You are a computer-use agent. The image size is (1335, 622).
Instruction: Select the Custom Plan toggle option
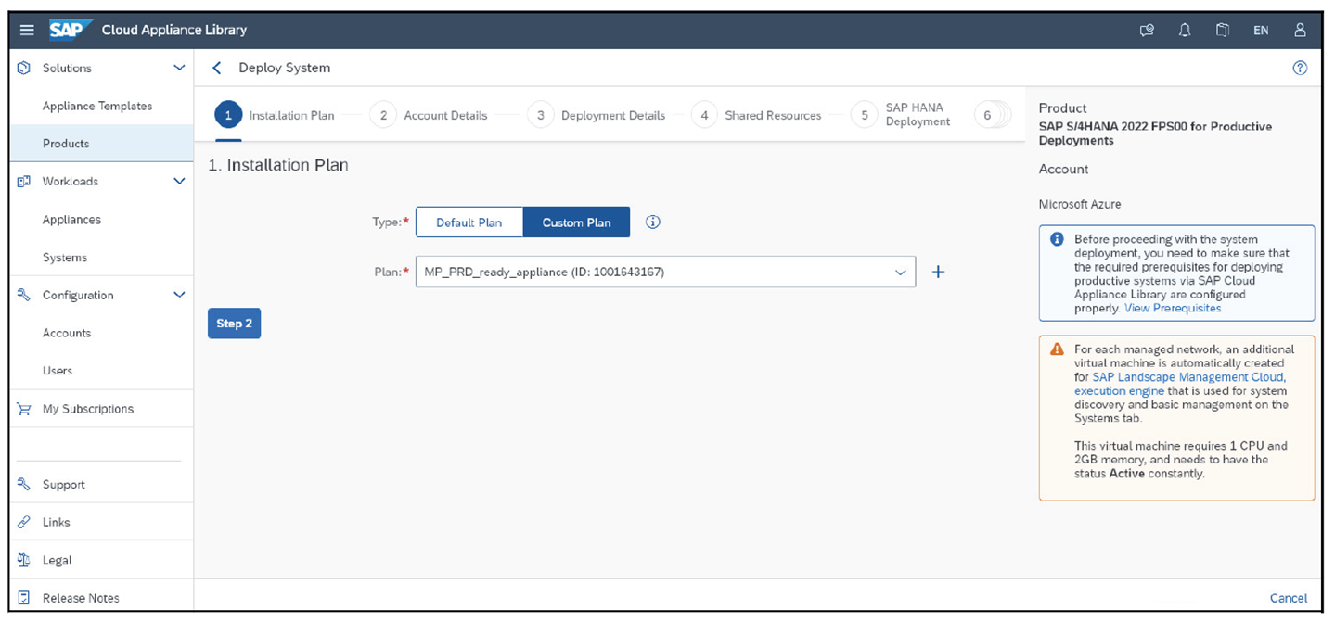(575, 222)
